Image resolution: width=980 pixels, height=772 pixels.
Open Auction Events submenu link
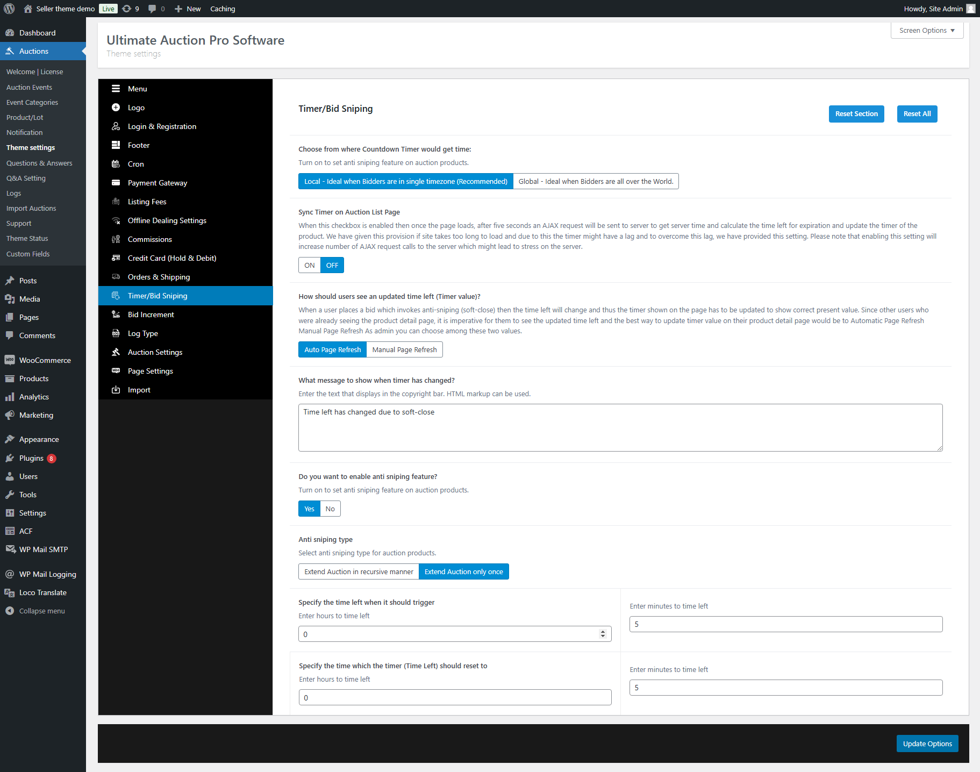(29, 87)
